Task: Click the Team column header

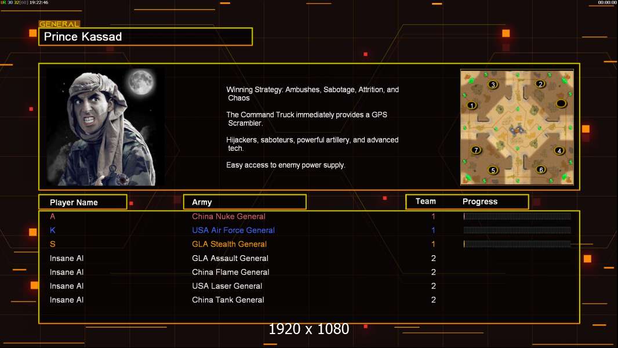Action: click(426, 201)
